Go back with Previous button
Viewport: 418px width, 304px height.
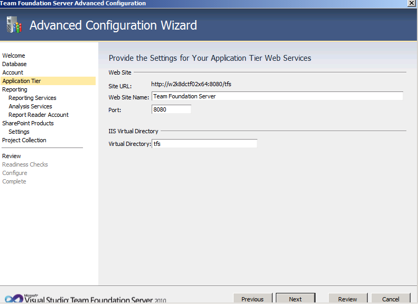[x=253, y=299]
